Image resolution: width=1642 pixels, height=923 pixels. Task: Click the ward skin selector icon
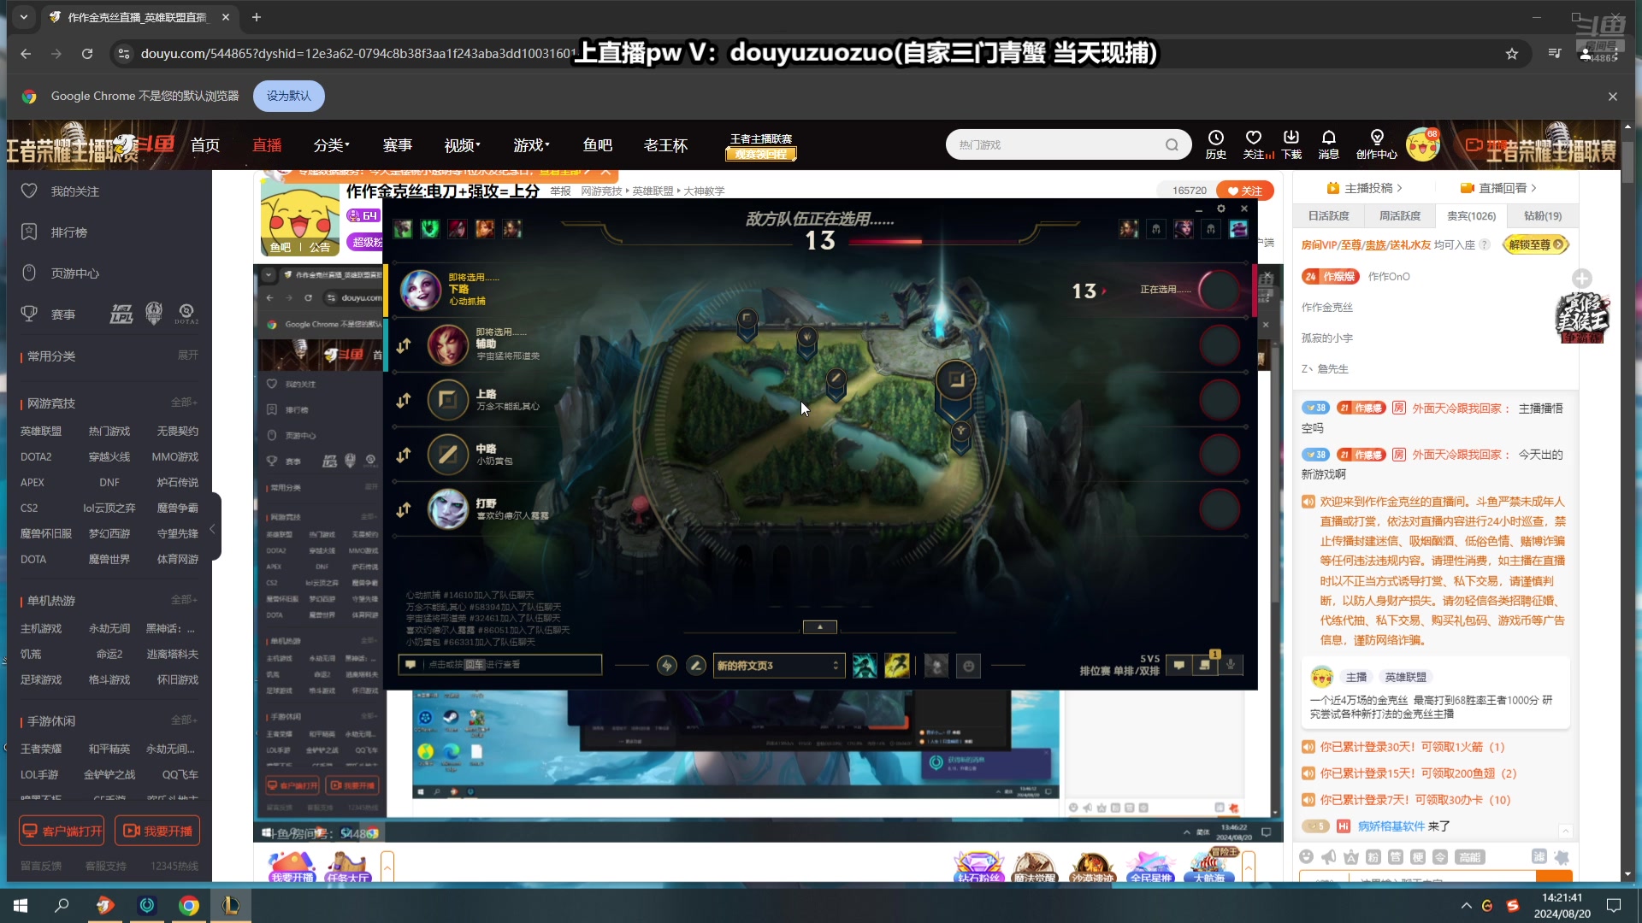[936, 666]
